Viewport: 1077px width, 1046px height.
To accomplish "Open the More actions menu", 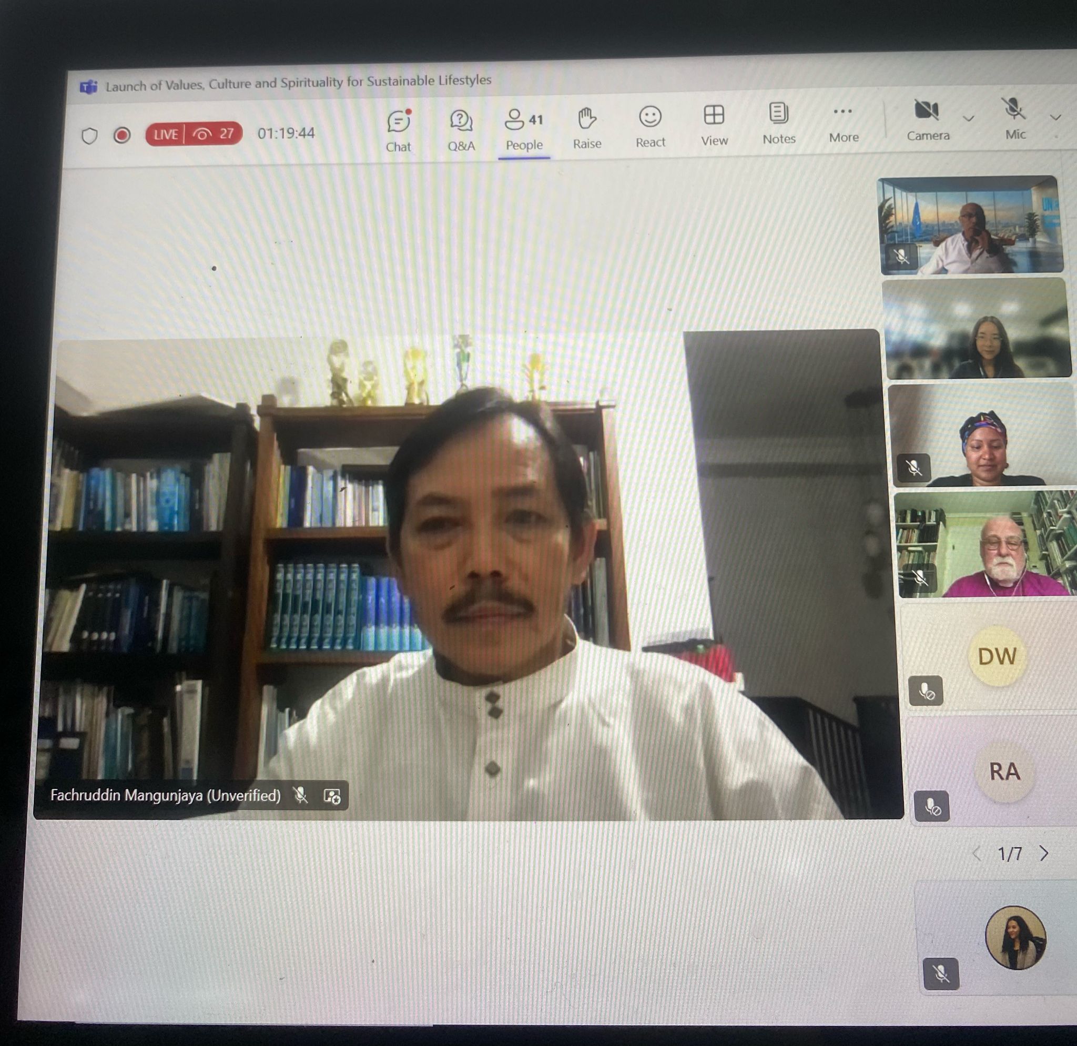I will point(844,125).
